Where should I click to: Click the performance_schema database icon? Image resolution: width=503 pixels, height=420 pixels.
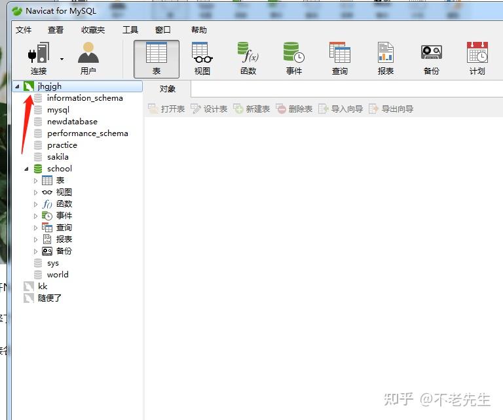pos(38,133)
